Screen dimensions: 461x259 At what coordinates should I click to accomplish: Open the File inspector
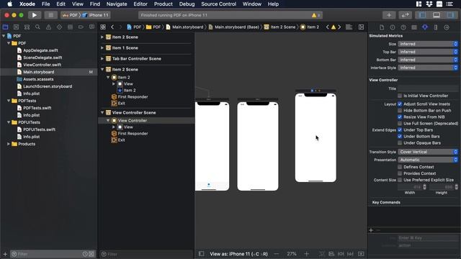pos(382,27)
